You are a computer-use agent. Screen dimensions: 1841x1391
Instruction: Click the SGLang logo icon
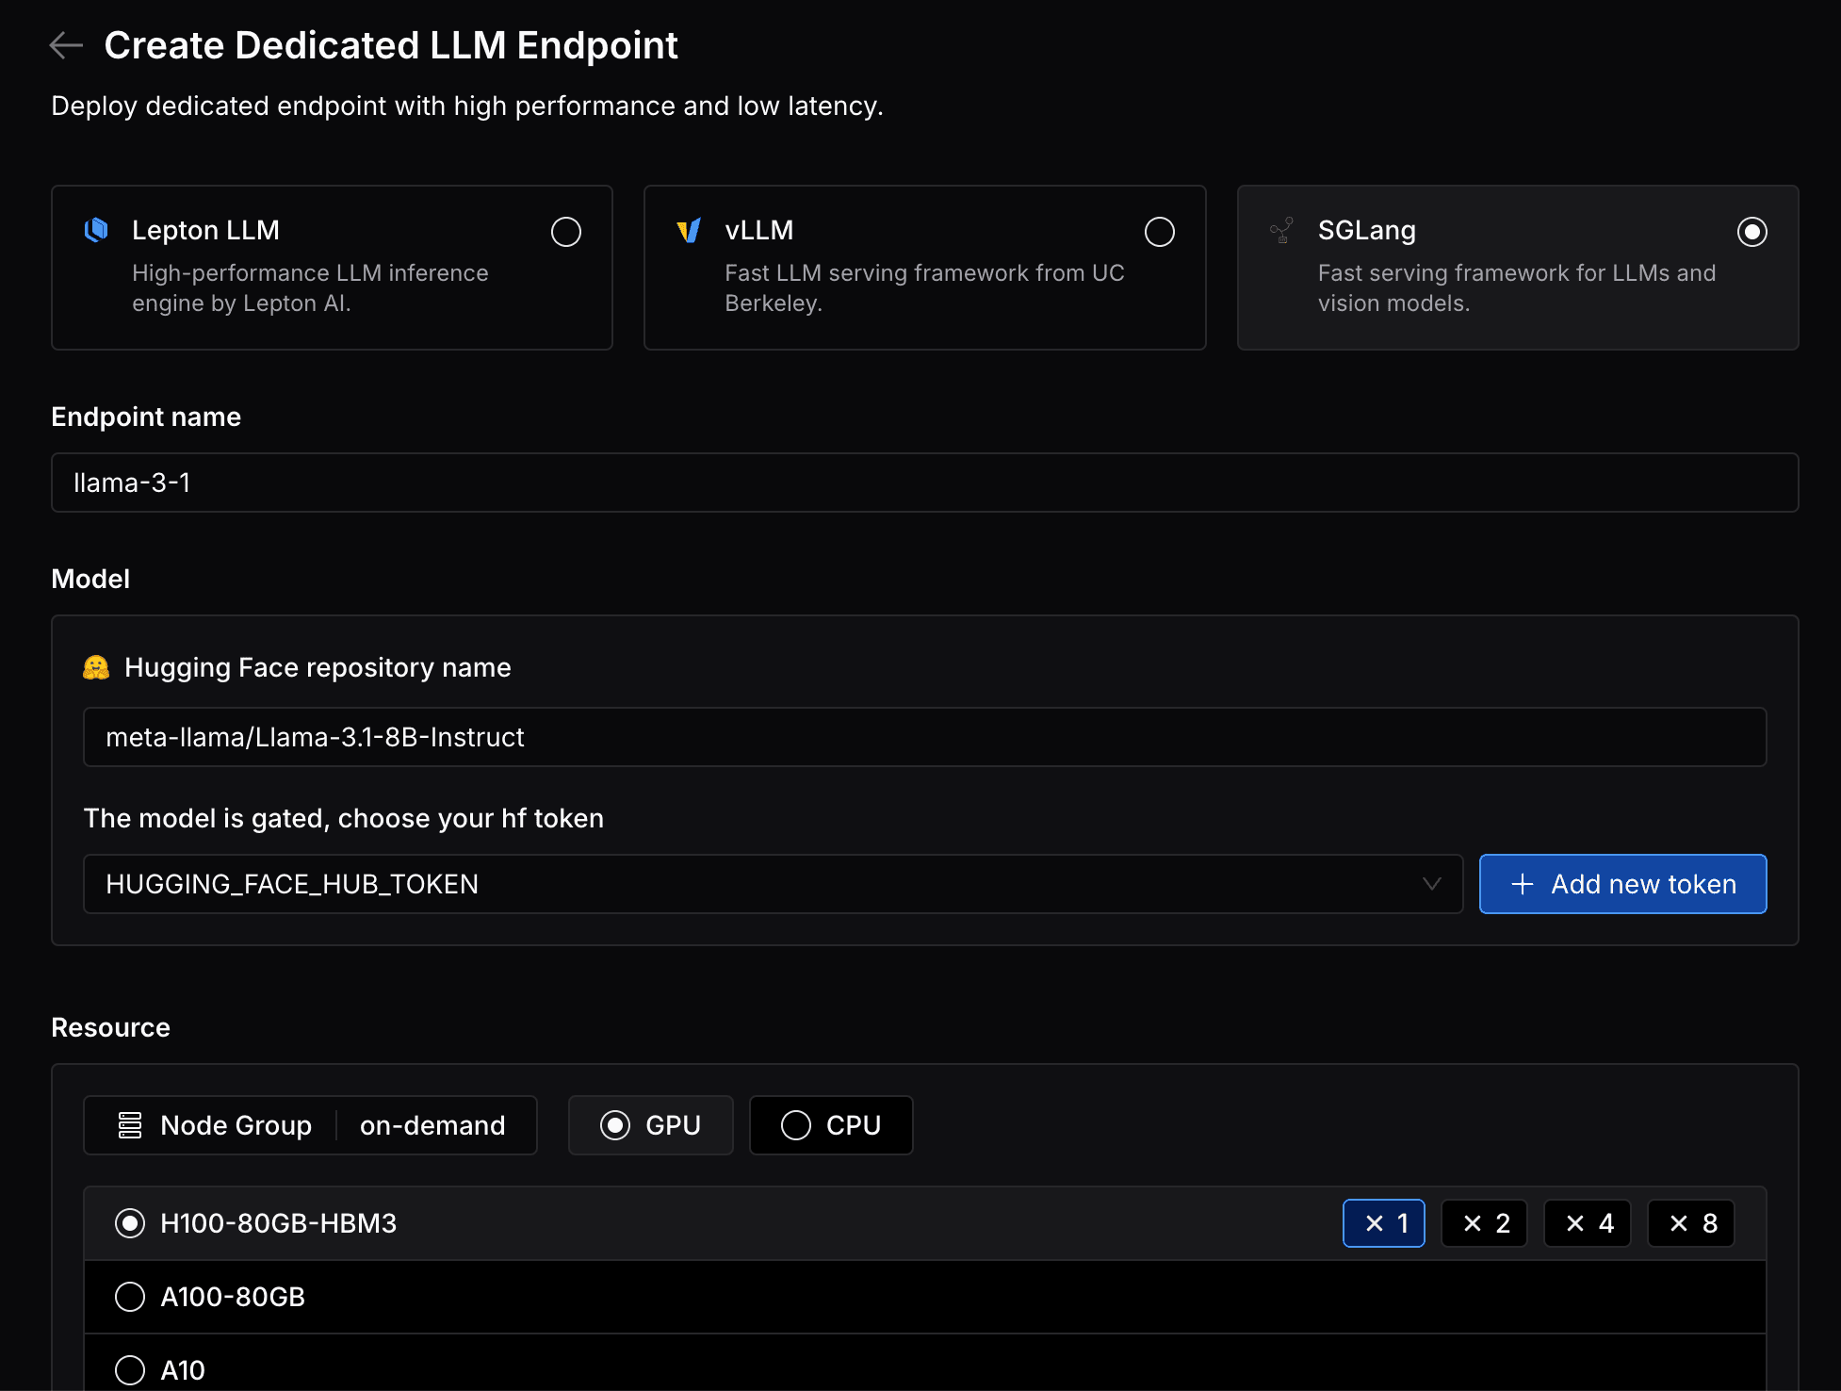coord(1281,230)
